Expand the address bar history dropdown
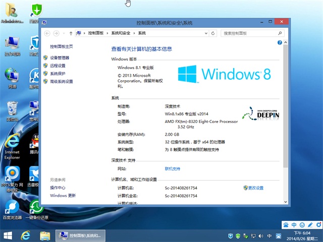The height and width of the screenshot is (242, 323). [x=207, y=33]
